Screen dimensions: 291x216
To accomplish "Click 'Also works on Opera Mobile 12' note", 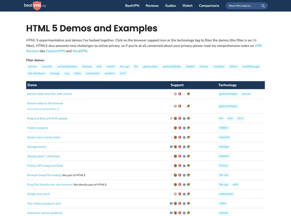I will [x=43, y=109].
